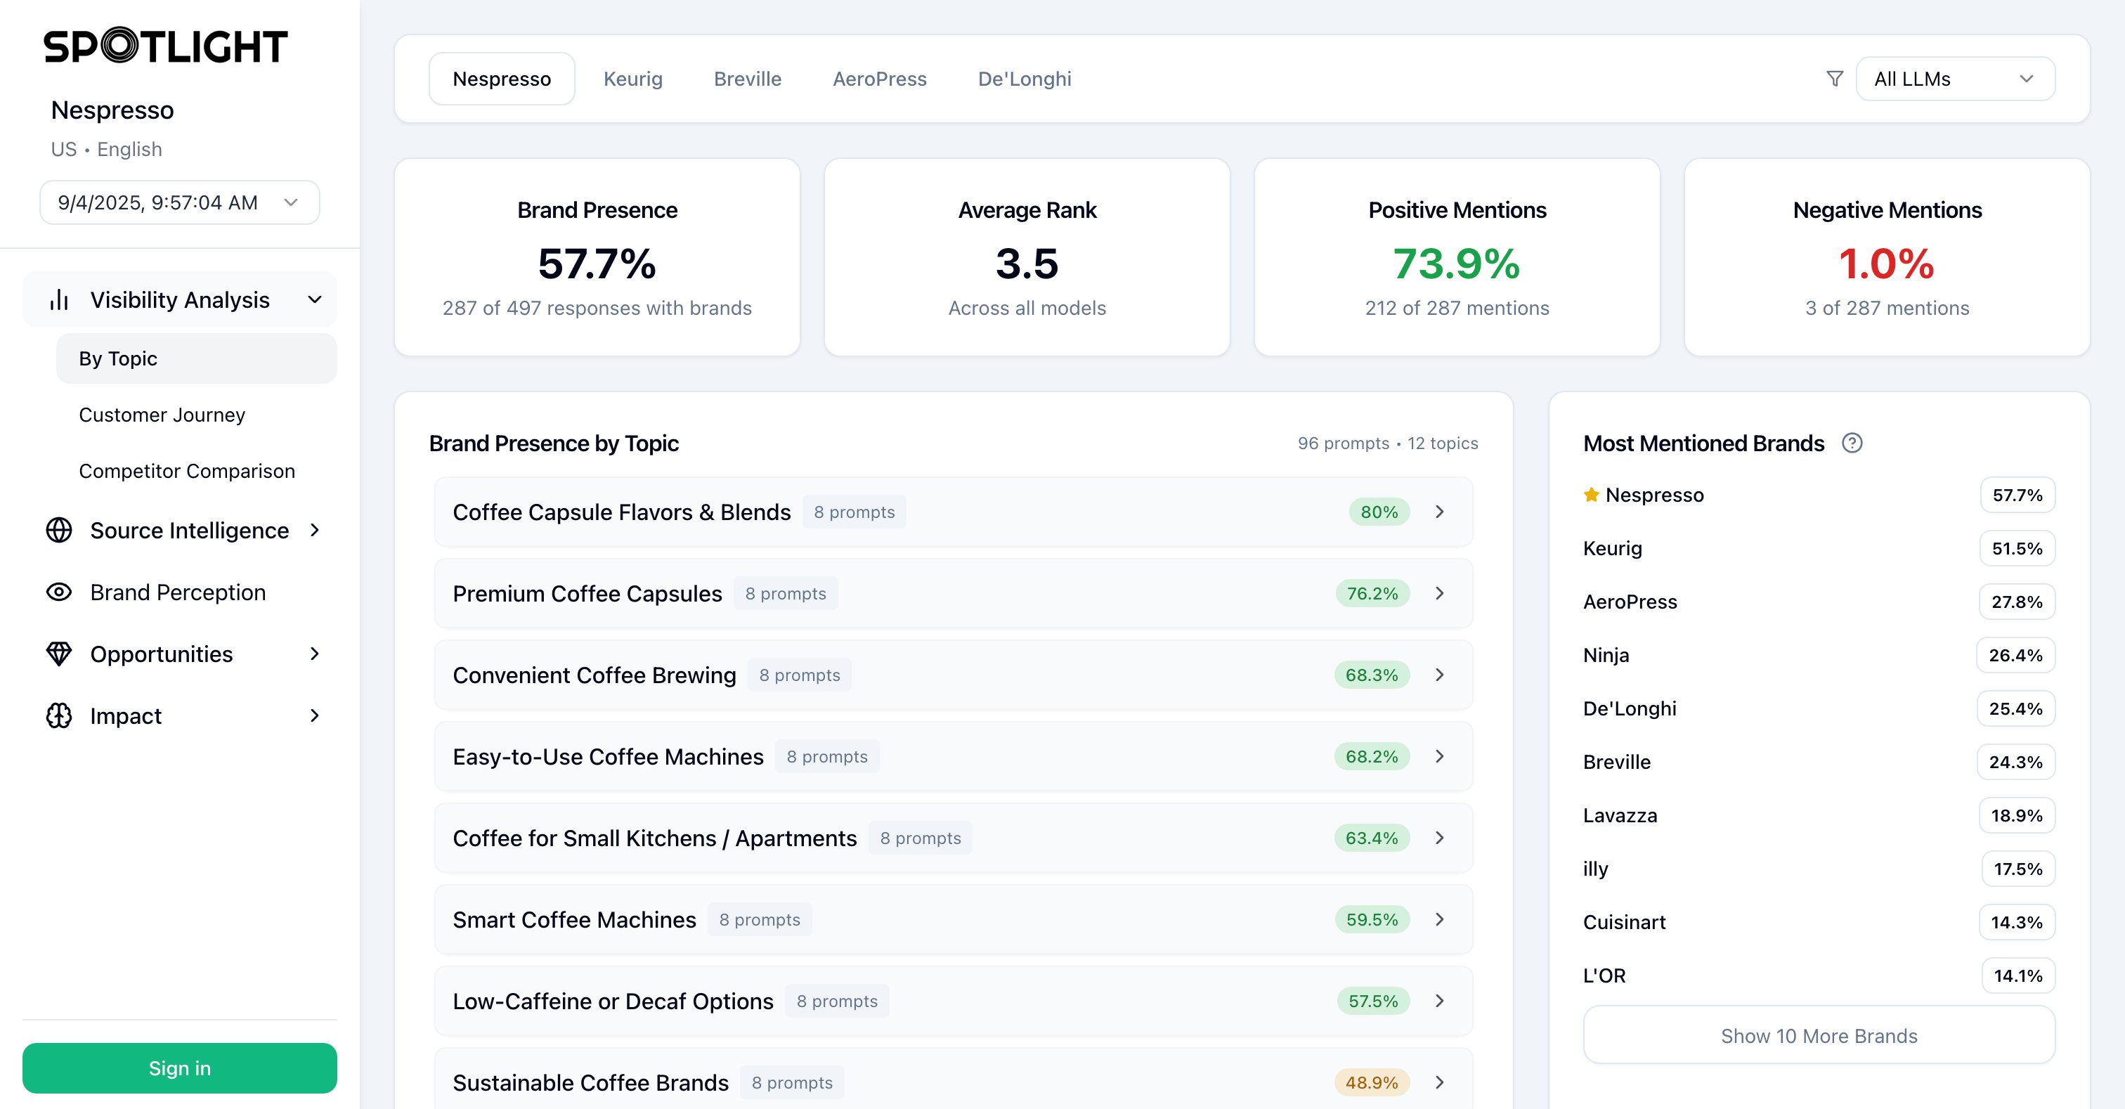
Task: Go to Competitor Comparison
Action: pyautogui.click(x=186, y=470)
